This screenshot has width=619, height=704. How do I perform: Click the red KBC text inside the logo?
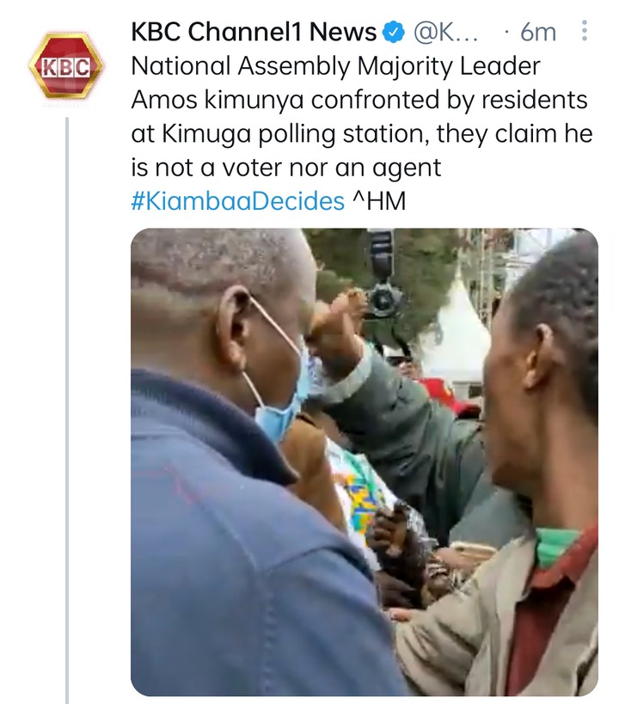(x=66, y=66)
